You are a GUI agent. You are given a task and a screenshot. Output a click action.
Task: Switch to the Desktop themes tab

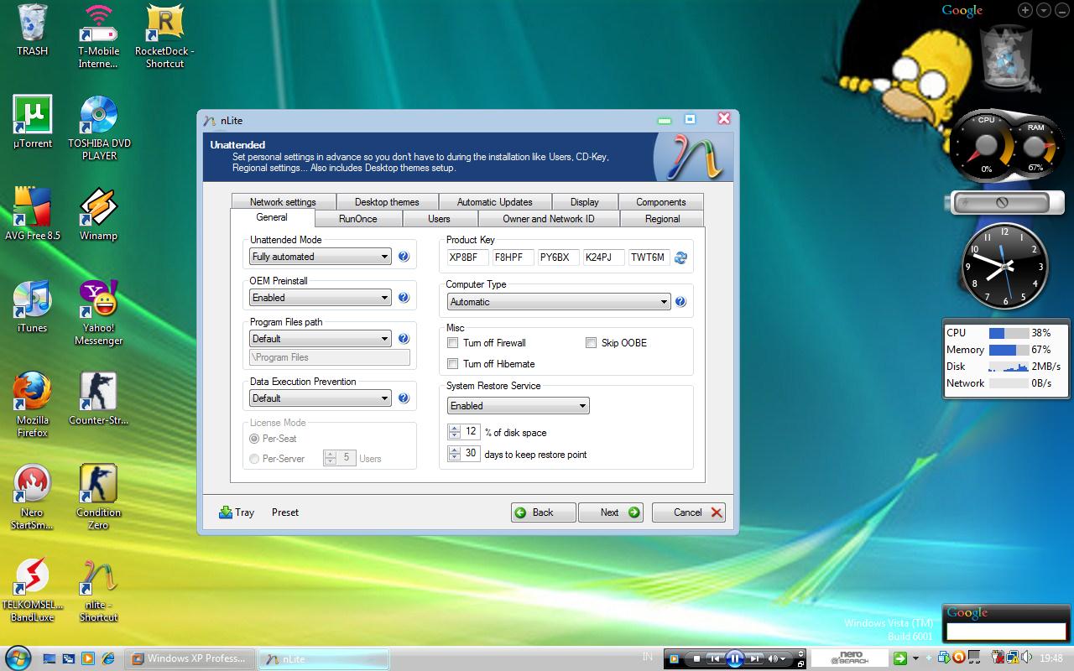coord(387,202)
